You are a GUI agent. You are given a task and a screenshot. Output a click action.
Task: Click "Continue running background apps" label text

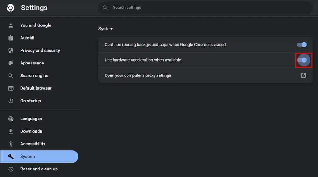[x=165, y=45]
